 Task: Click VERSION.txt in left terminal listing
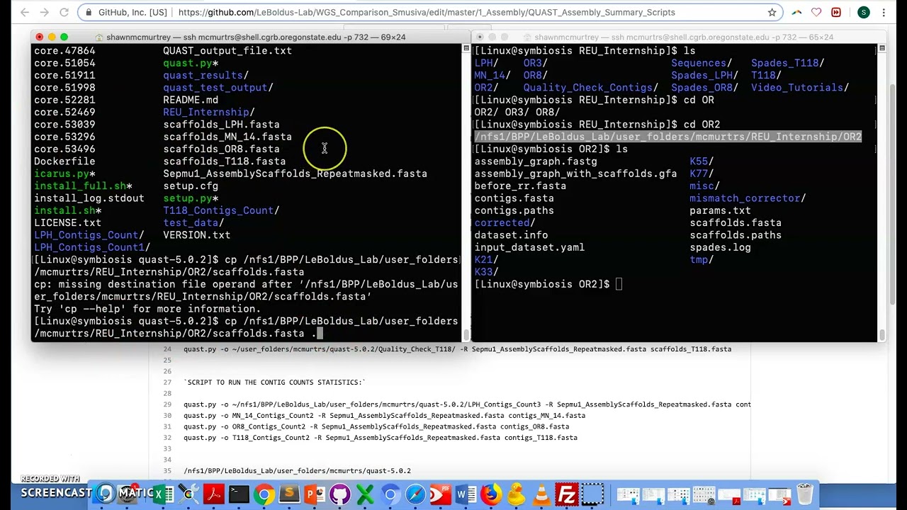tap(196, 235)
